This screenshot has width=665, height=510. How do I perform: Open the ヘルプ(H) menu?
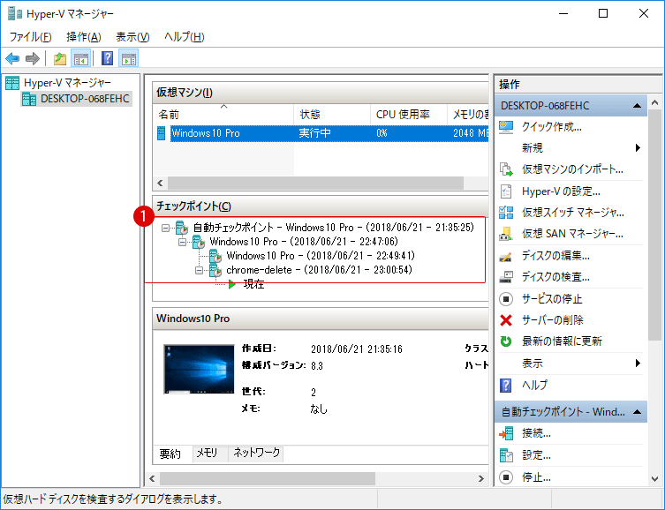click(x=184, y=37)
